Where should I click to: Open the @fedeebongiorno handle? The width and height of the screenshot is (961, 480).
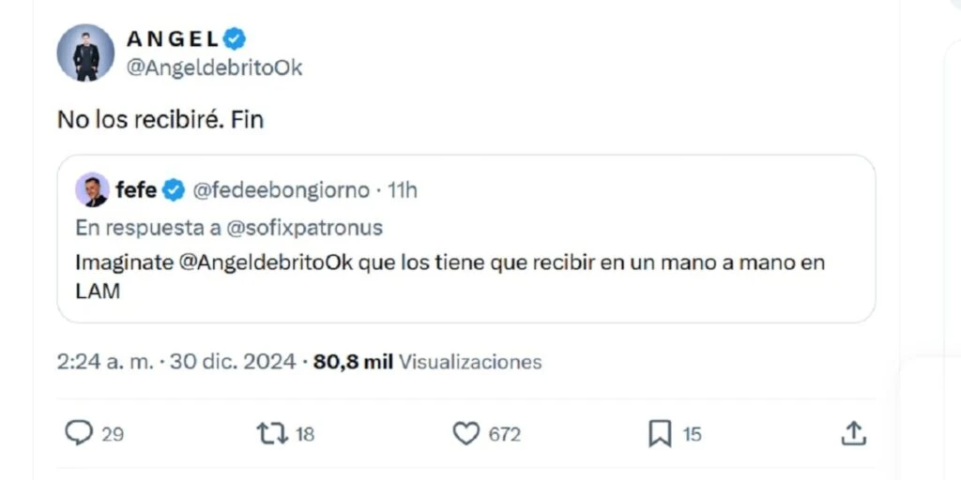[x=282, y=190]
